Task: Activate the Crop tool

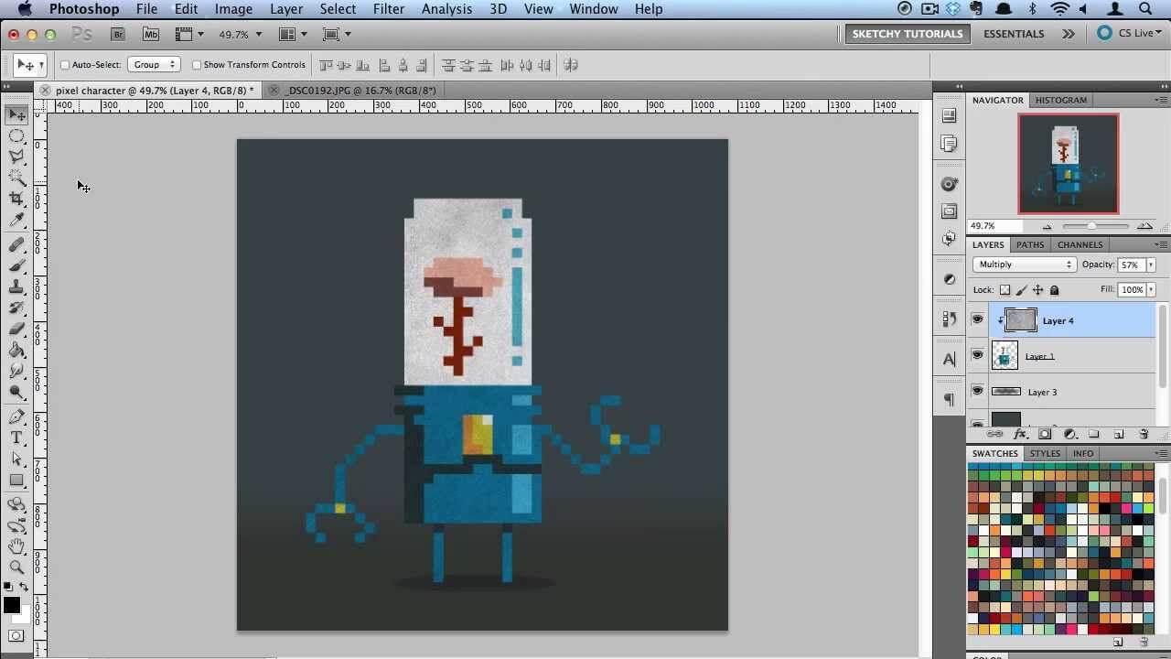Action: [16, 200]
